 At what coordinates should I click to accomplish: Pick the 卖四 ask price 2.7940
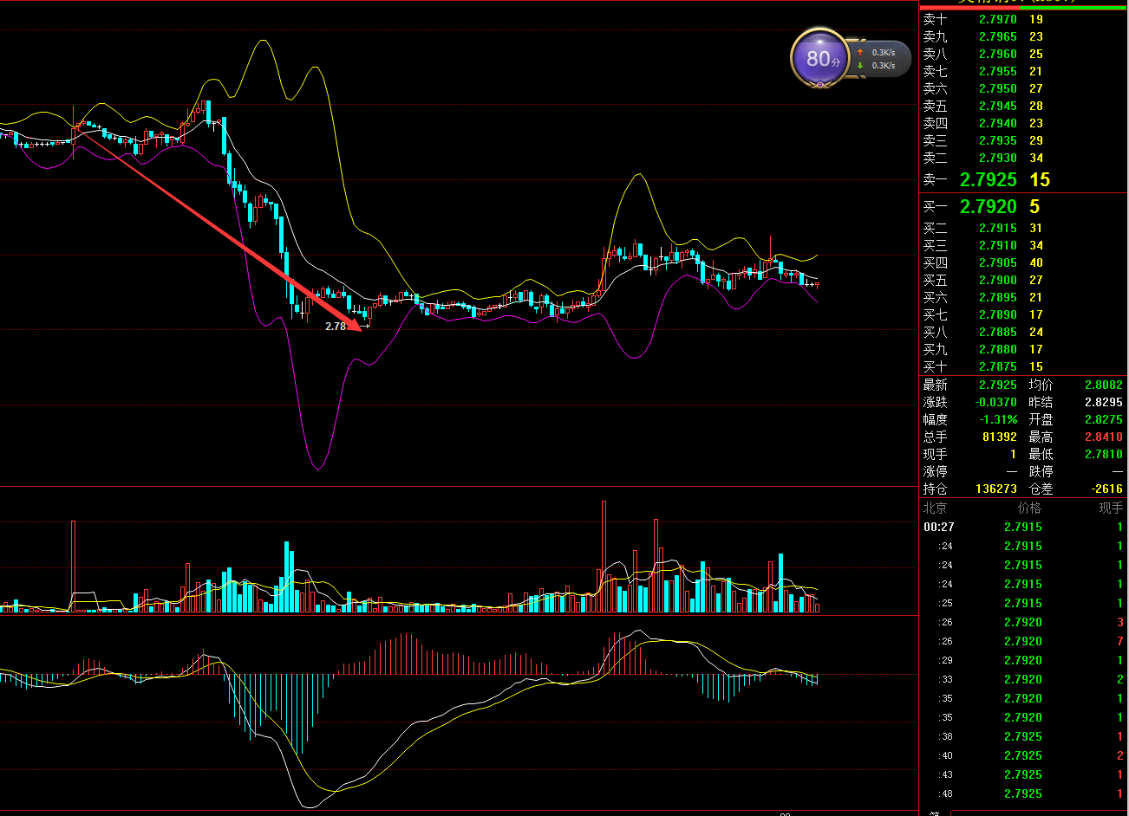pyautogui.click(x=997, y=123)
